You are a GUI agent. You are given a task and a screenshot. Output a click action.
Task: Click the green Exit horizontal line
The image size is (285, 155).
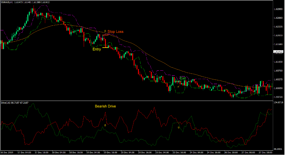point(179,81)
